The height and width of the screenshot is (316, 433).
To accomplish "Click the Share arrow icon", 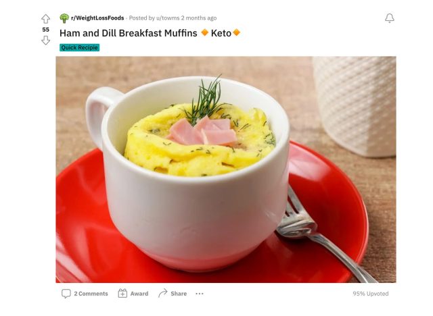I will pos(163,293).
